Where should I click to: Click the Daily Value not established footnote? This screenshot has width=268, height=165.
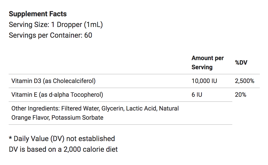click(62, 139)
